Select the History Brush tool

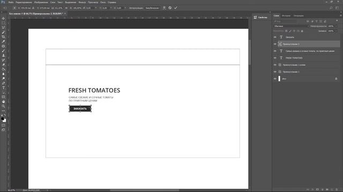pos(3,60)
